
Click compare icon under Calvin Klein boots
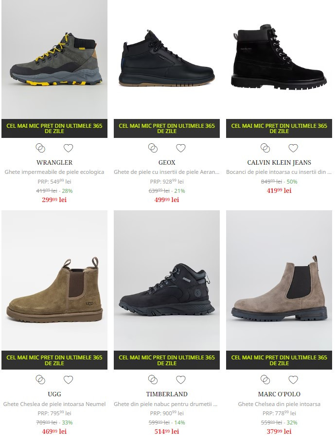[265, 148]
